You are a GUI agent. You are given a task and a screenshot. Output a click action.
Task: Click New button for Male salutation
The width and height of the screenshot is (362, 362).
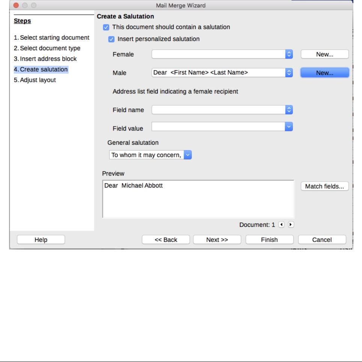[324, 73]
